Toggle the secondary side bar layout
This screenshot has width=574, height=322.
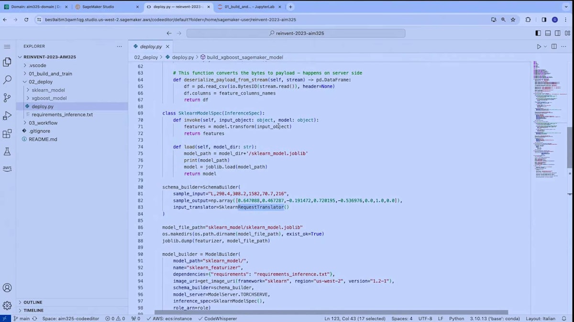(x=557, y=33)
